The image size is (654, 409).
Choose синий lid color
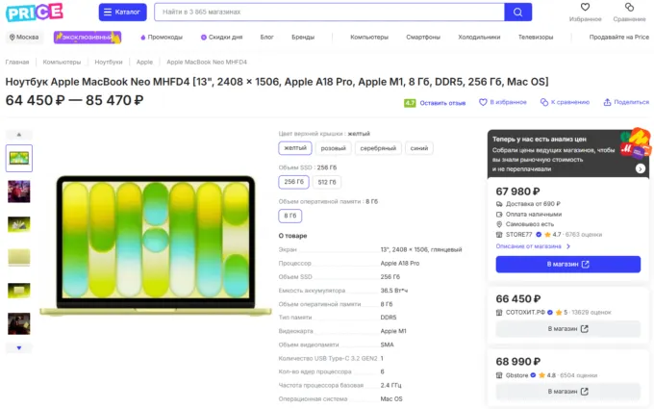[418, 148]
